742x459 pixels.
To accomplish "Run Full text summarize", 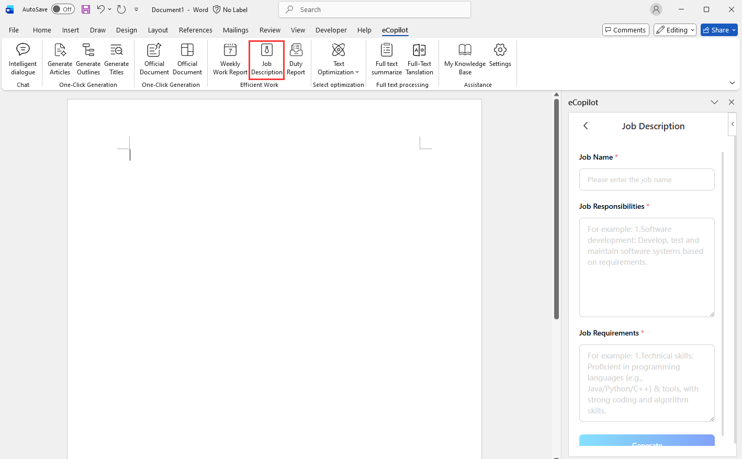I will 386,59.
